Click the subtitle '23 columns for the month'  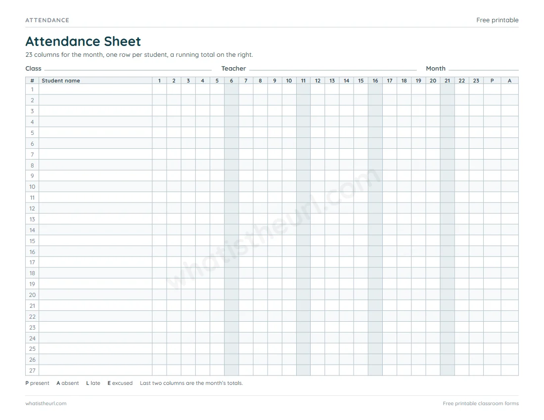[x=63, y=55]
